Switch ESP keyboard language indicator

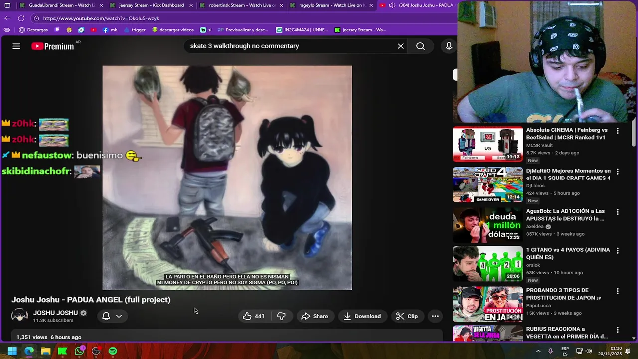click(x=565, y=351)
